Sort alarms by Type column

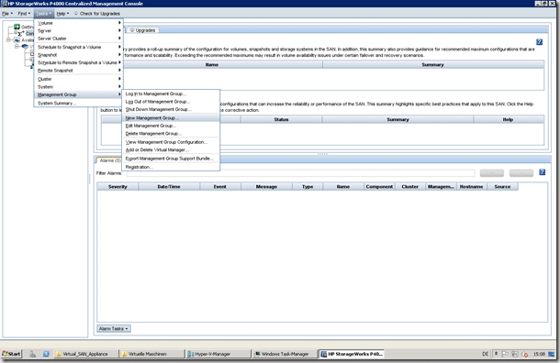[308, 186]
